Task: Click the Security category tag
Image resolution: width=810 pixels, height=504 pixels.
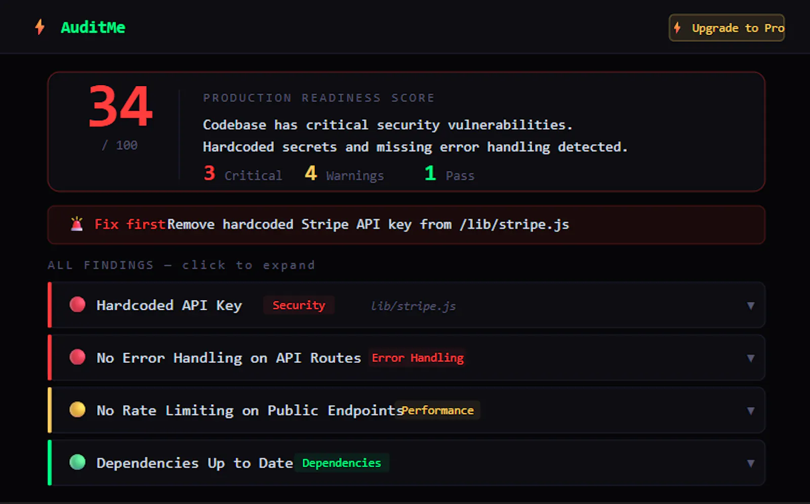Action: (x=299, y=305)
